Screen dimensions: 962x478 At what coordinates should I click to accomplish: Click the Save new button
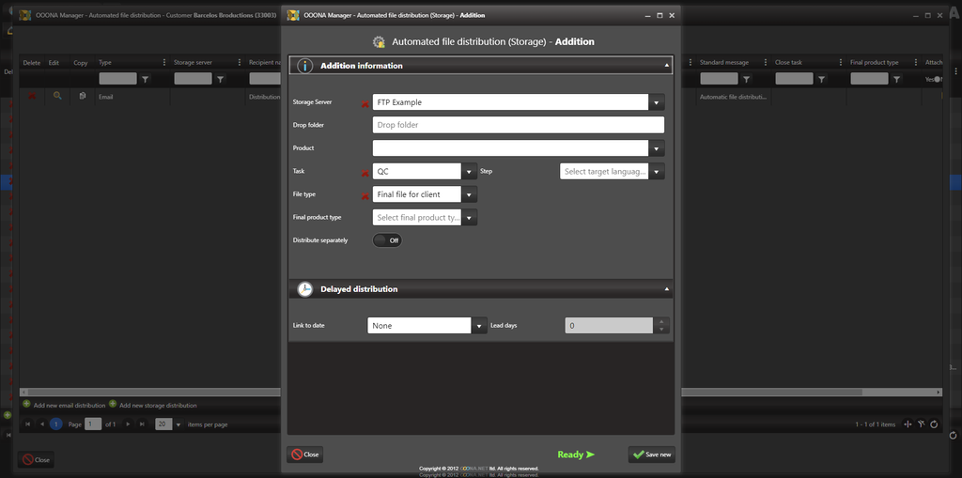pyautogui.click(x=652, y=455)
